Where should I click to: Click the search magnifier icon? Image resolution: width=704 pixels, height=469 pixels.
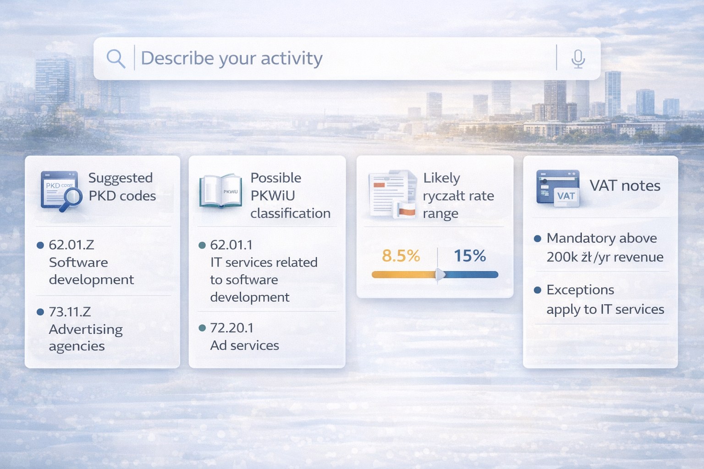point(115,59)
